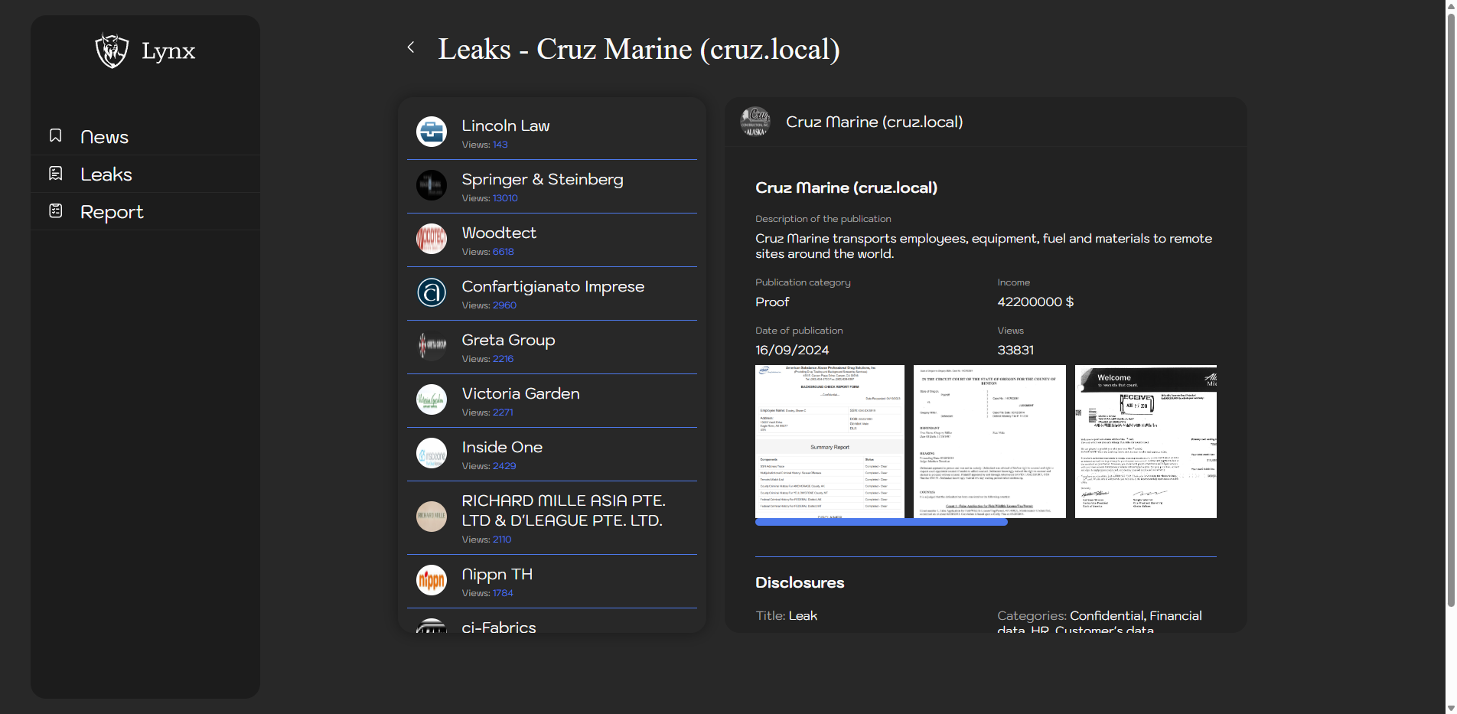Click the Leaks document icon in sidebar
This screenshot has height=714, width=1457.
[x=56, y=174]
